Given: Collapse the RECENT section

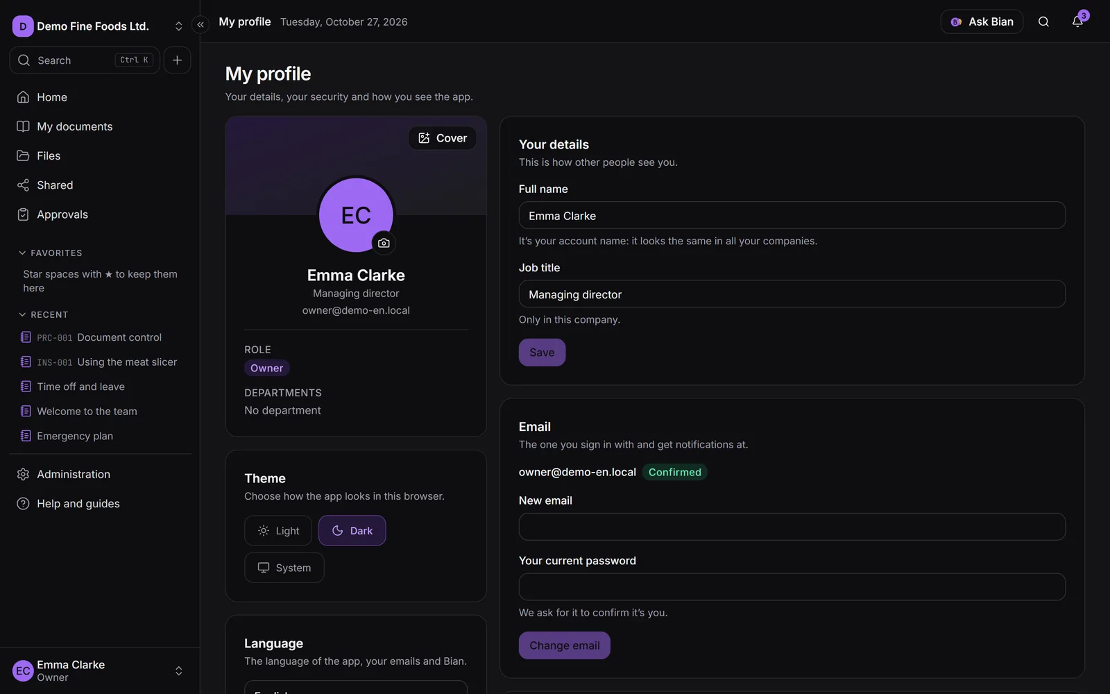Looking at the screenshot, I should [x=43, y=315].
